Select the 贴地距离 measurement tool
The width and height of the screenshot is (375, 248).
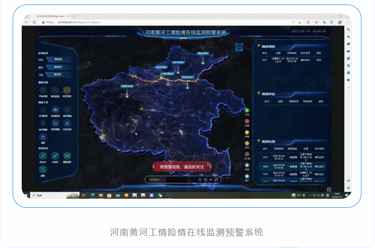pos(55,110)
